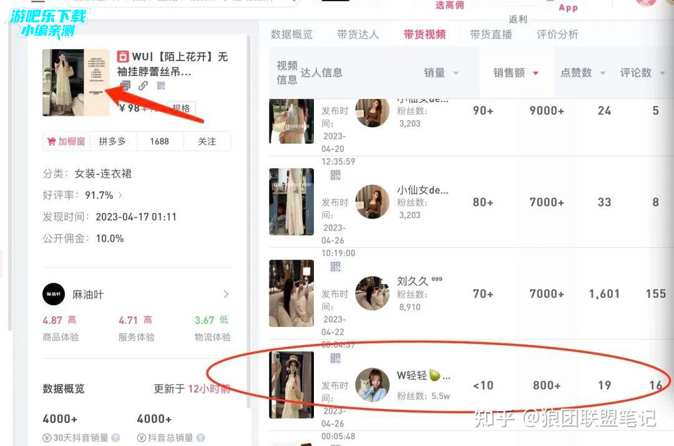Image resolution: width=674 pixels, height=446 pixels.
Task: Click the 加橱窗 shopping cart button
Action: tap(67, 141)
